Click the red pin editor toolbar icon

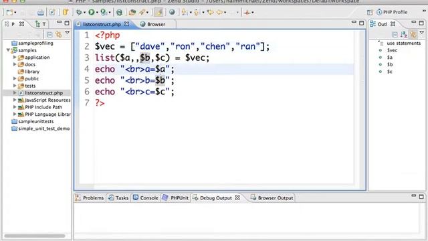pyautogui.click(x=247, y=12)
